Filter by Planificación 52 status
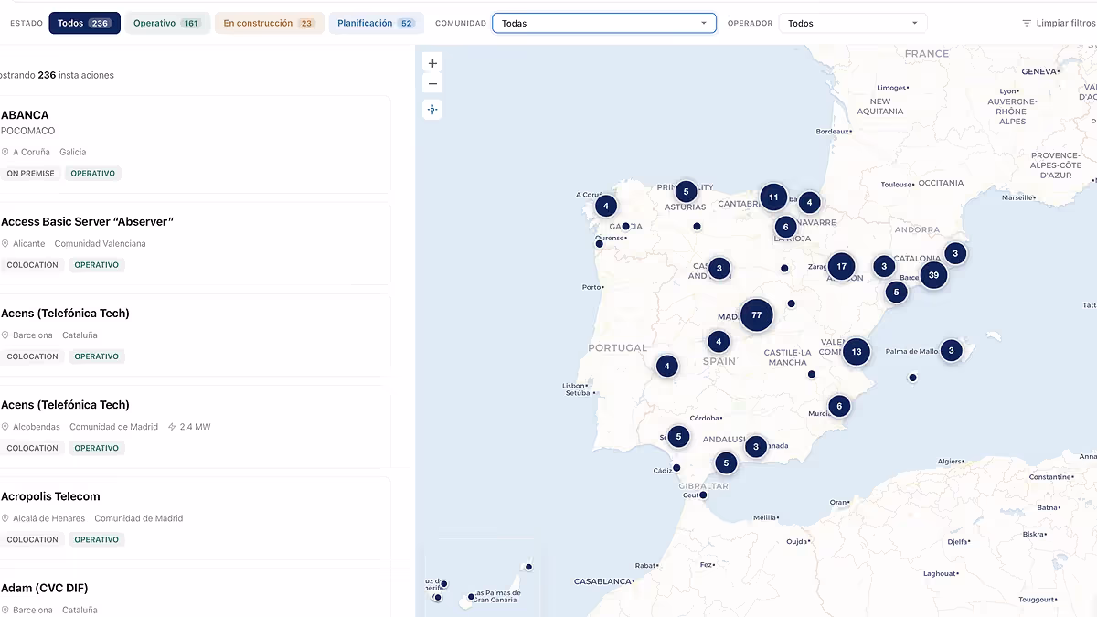Viewport: 1097px width, 617px height. [x=376, y=23]
